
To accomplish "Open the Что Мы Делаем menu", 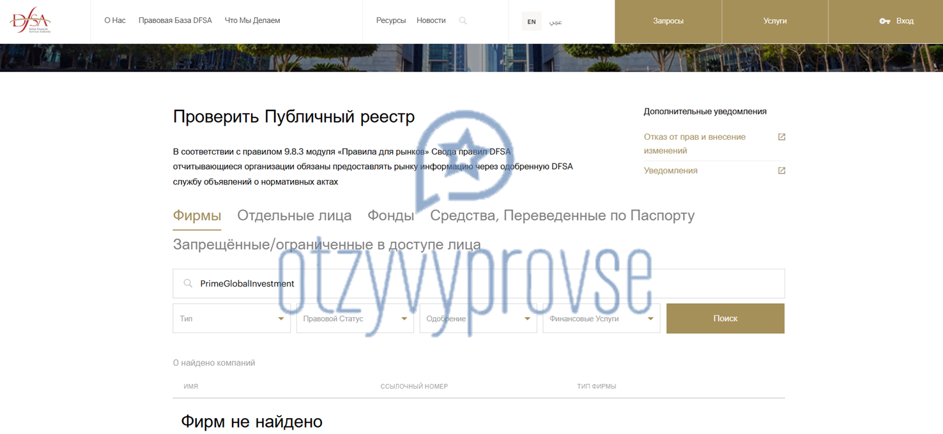I will pyautogui.click(x=252, y=20).
